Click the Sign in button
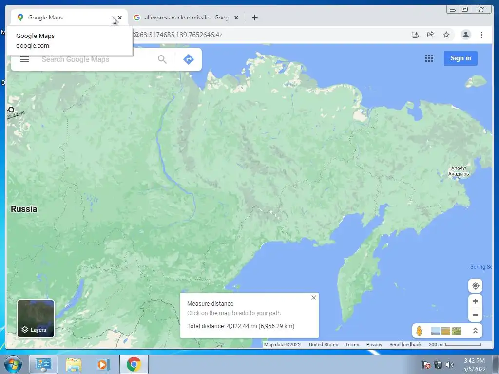Screen dimensions: 499x374 tap(461, 58)
